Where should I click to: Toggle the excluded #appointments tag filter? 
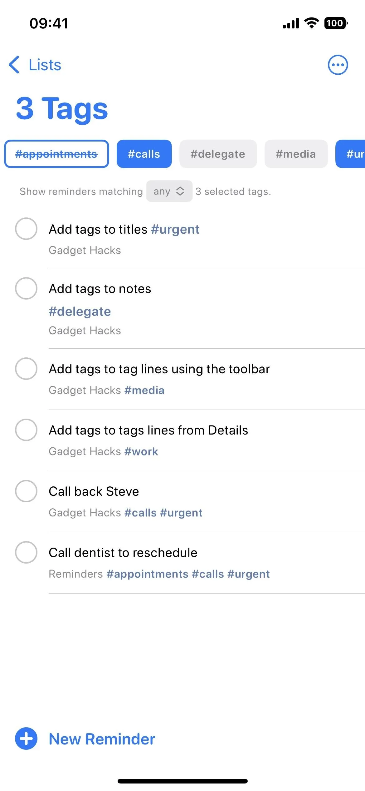coord(56,154)
